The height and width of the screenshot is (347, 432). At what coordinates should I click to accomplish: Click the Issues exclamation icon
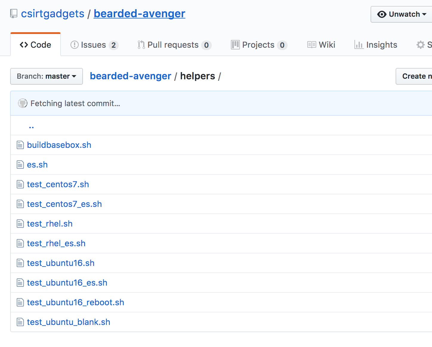tap(74, 45)
